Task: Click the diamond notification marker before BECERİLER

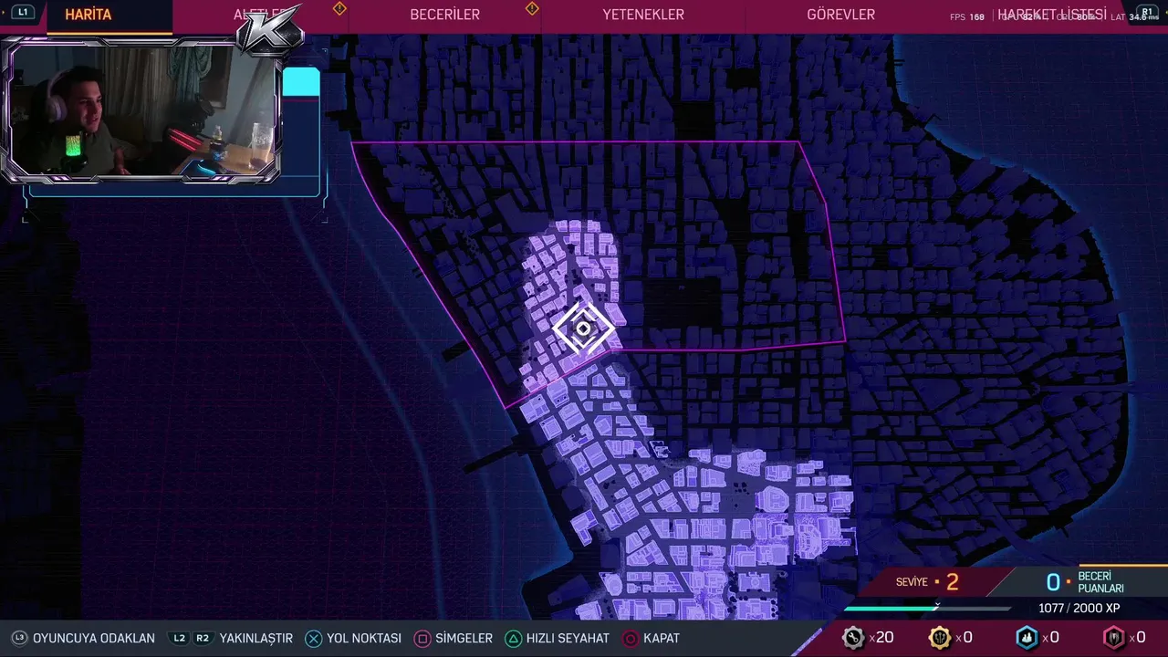Action: (339, 8)
